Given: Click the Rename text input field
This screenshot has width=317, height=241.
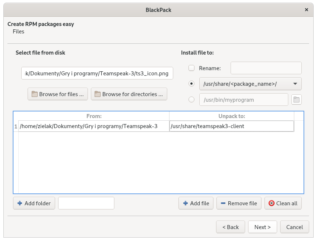Looking at the screenshot, I should [x=266, y=68].
